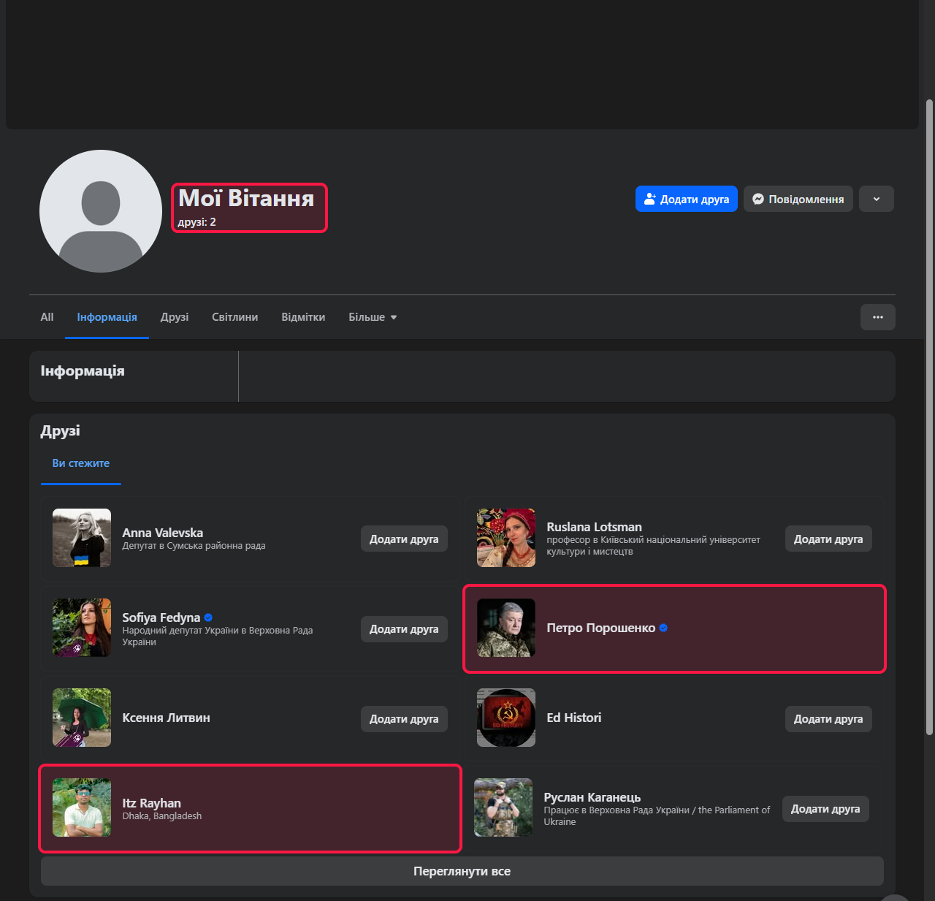This screenshot has width=935, height=901.
Task: Open Повідомлення messenger button
Action: 798,199
